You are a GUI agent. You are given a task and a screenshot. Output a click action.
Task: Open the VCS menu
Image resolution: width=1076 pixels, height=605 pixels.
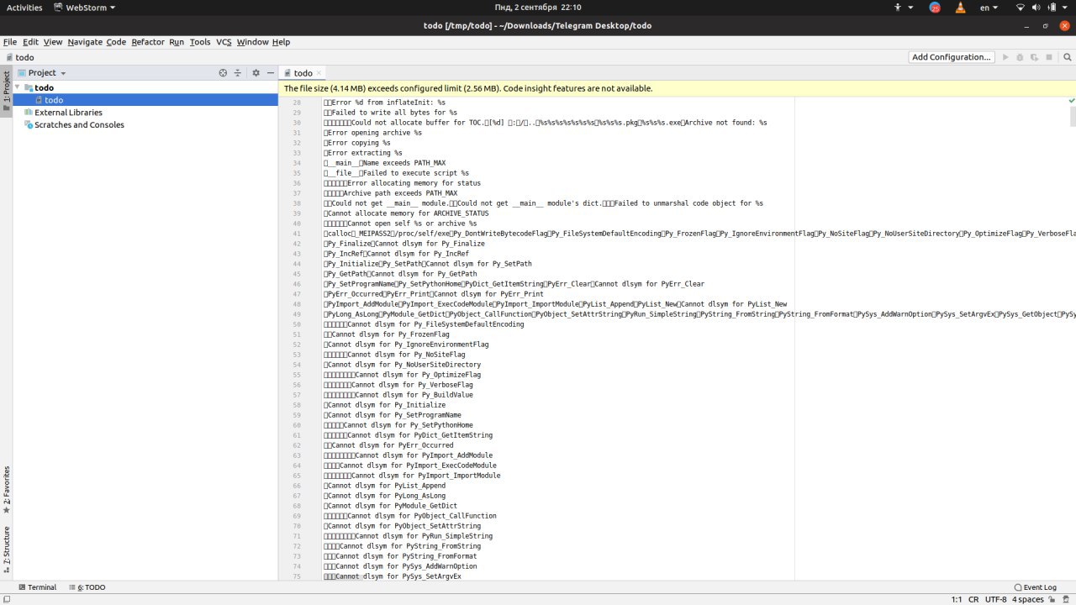[x=224, y=42]
